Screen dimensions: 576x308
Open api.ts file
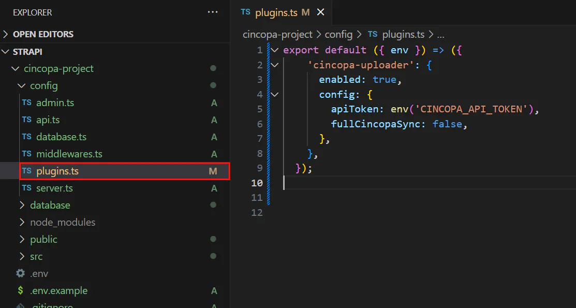(115, 120)
